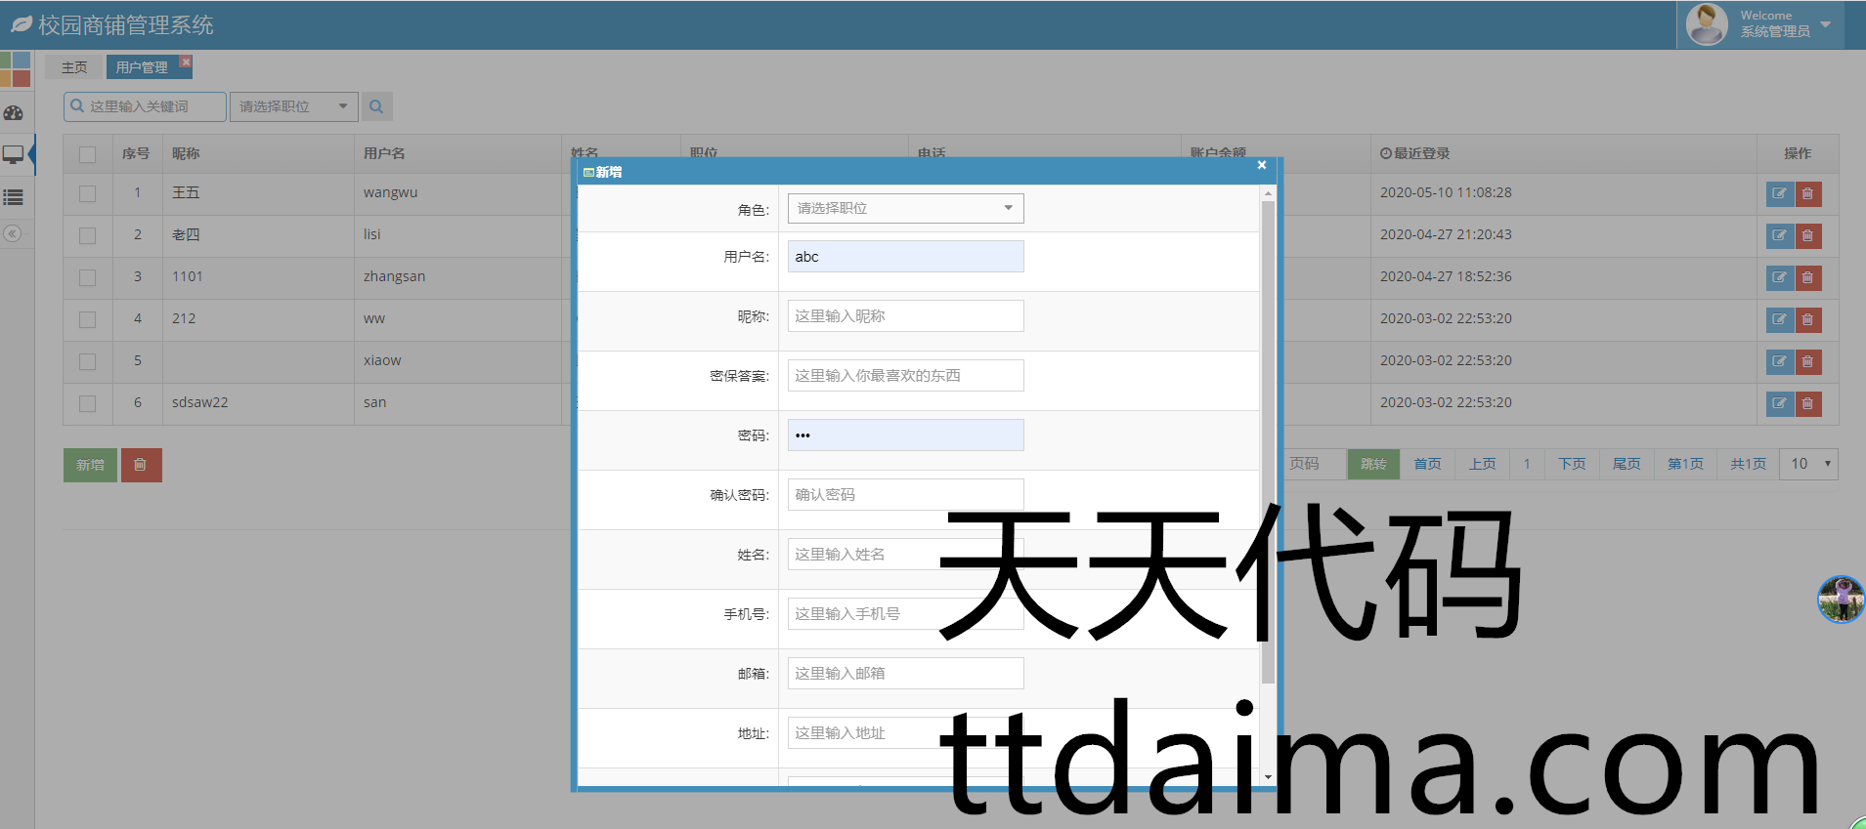Viewport: 1866px width, 829px height.
Task: Click the dialog's vertical scrollbar
Action: (1268, 439)
